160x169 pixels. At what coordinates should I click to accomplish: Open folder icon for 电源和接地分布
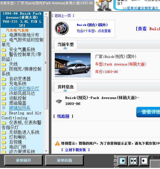(x=4, y=35)
